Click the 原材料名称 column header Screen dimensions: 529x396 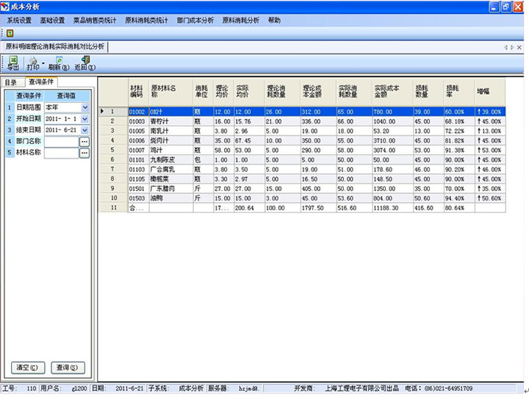(170, 91)
